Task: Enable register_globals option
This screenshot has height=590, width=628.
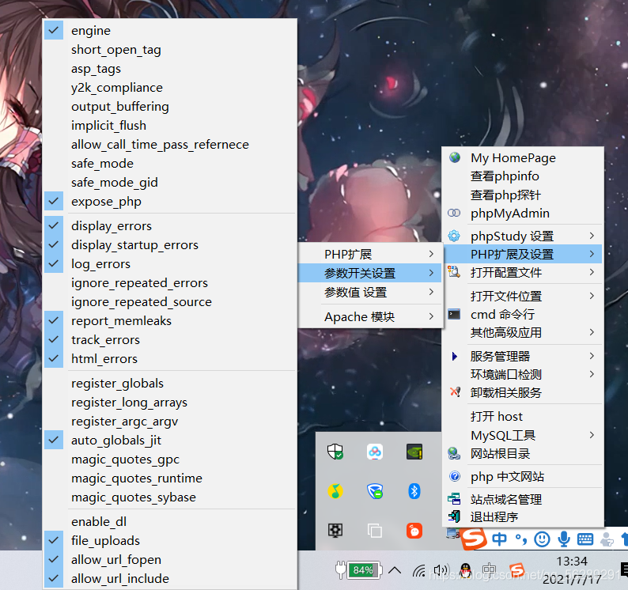Action: [170, 383]
